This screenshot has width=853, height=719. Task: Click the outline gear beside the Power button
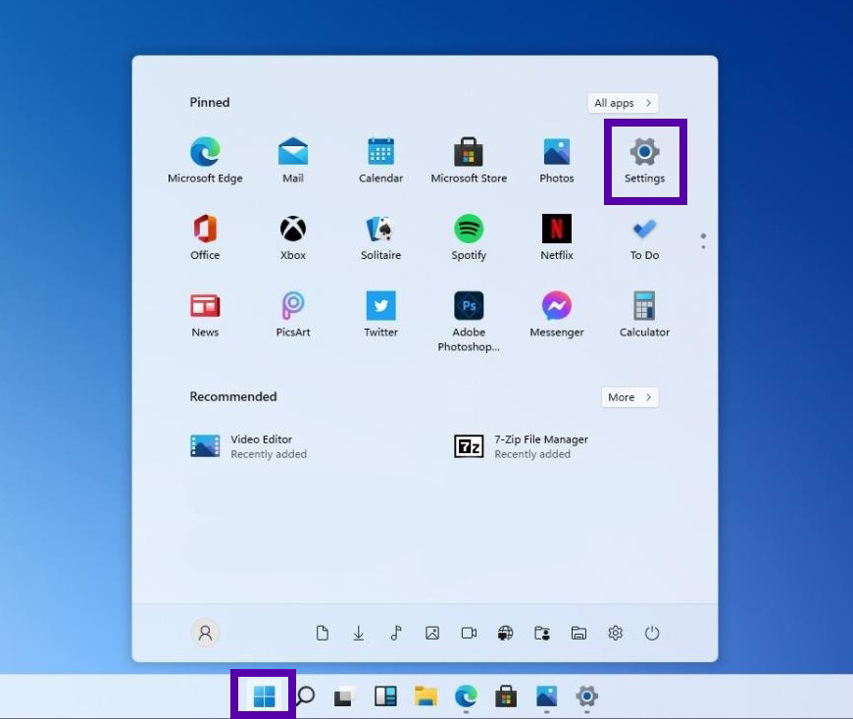point(616,633)
